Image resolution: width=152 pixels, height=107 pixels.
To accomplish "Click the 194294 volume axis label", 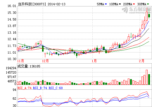I will pos(11,68).
